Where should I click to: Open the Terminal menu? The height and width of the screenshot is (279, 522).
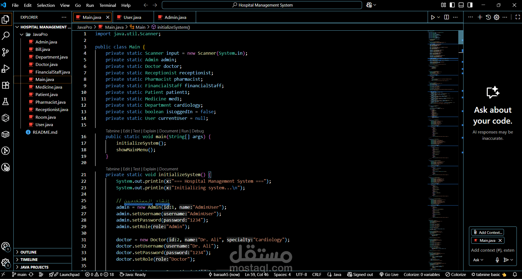107,5
